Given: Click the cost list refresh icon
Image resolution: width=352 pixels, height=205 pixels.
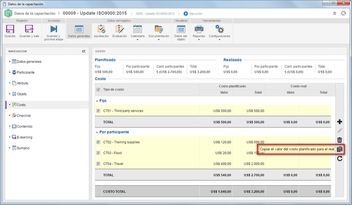Looking at the screenshot, I should point(340,159).
